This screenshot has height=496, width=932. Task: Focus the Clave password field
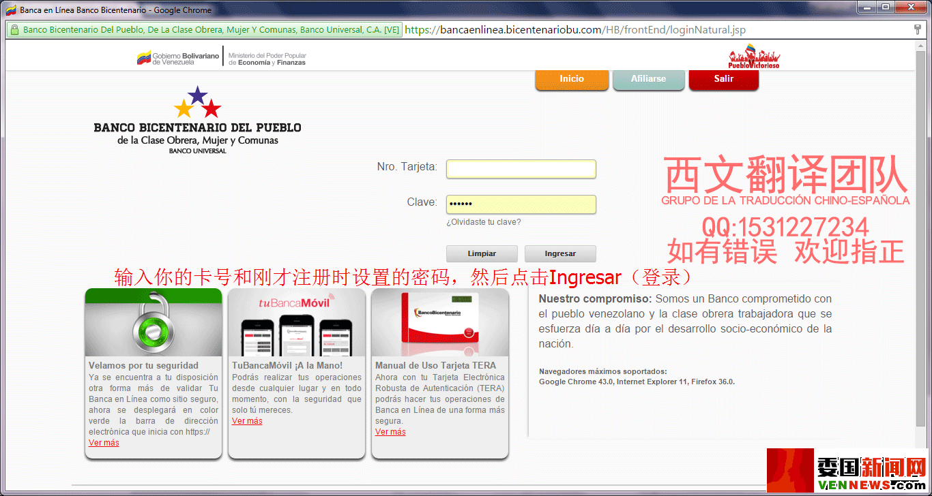[x=521, y=204]
